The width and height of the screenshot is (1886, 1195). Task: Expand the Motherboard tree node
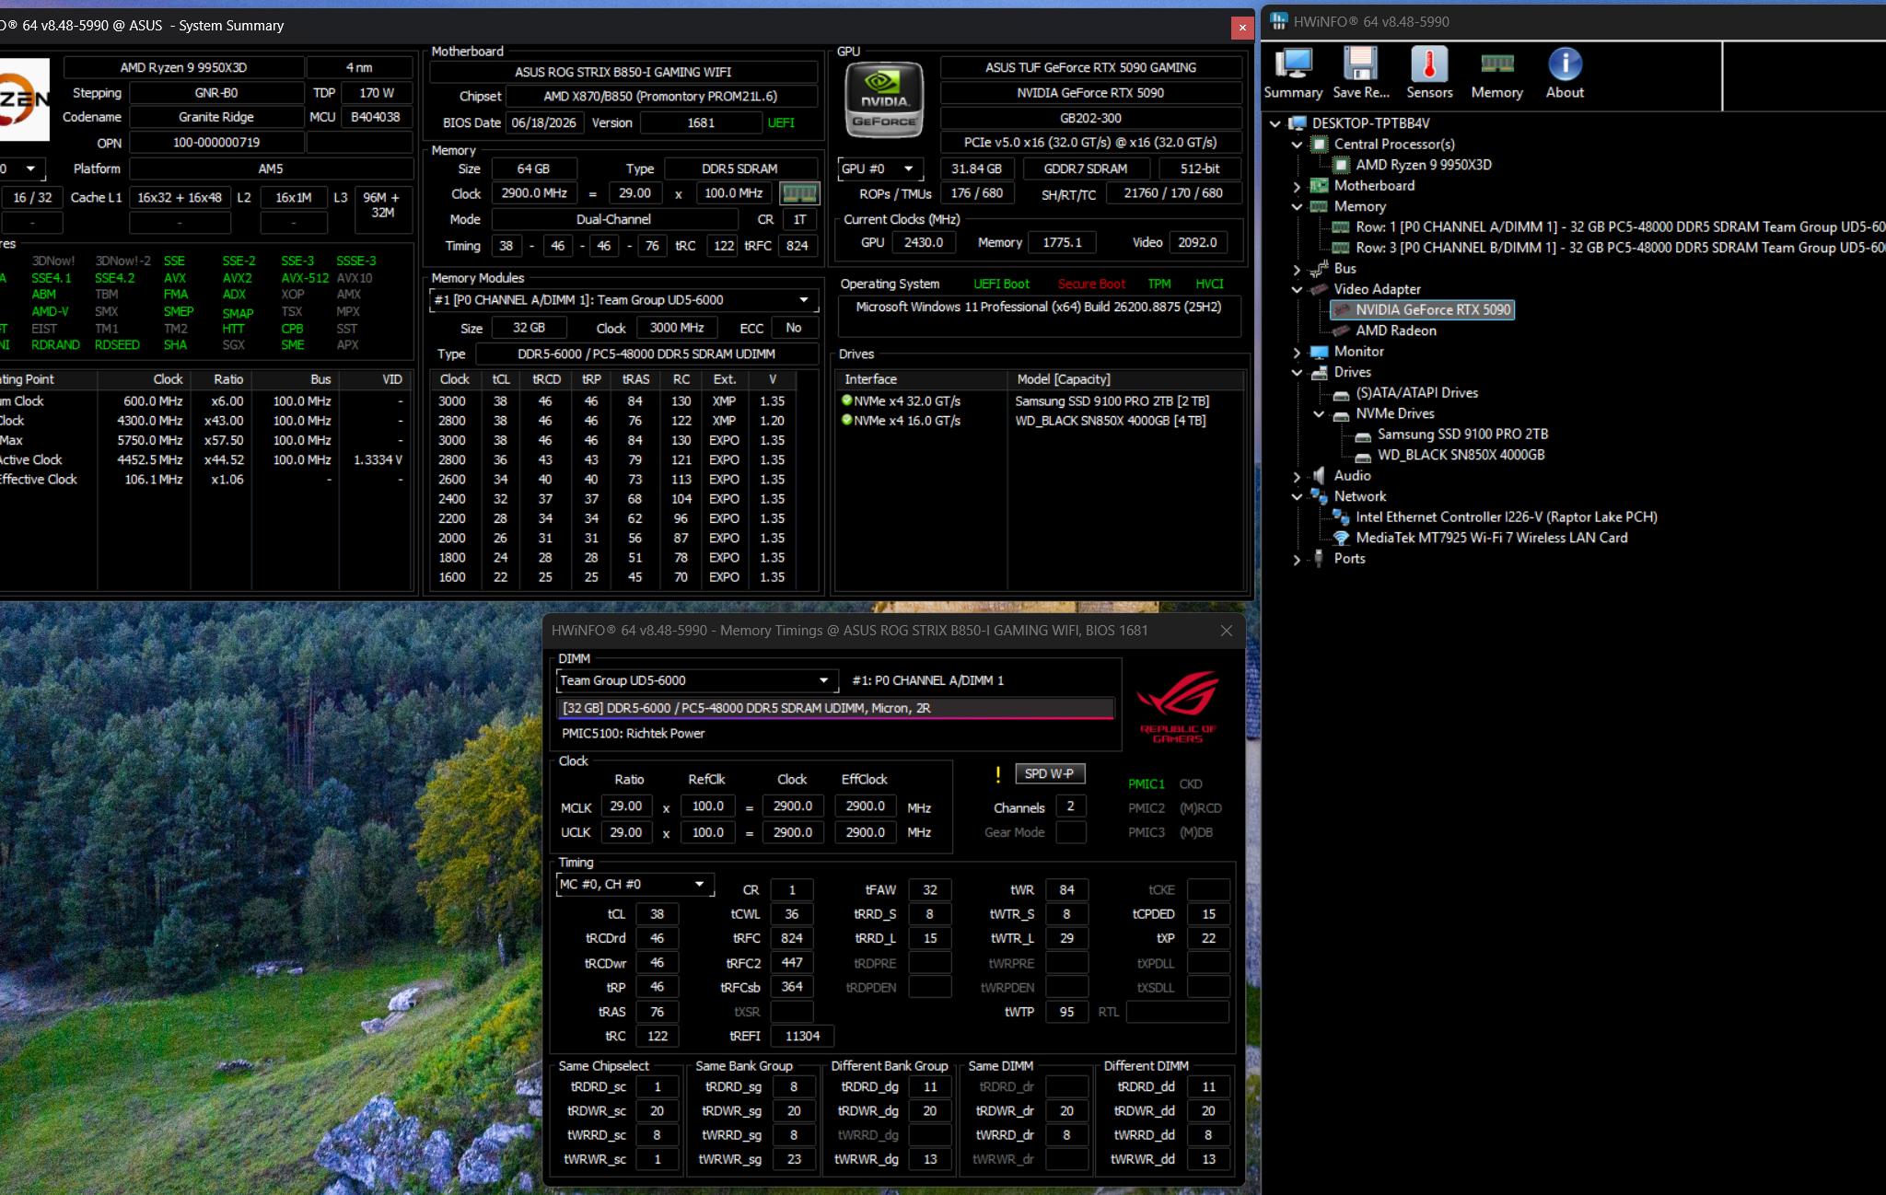[1298, 187]
